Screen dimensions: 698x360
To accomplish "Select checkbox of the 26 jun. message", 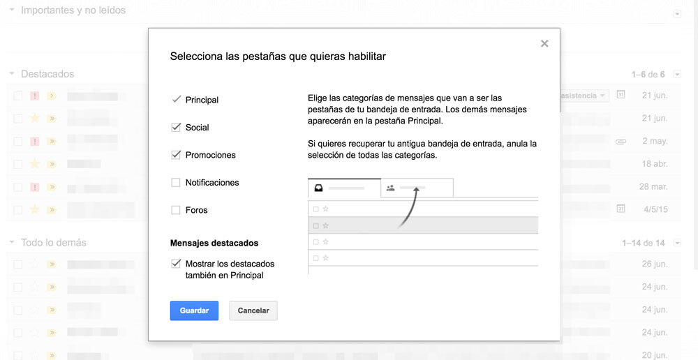I will pyautogui.click(x=18, y=264).
